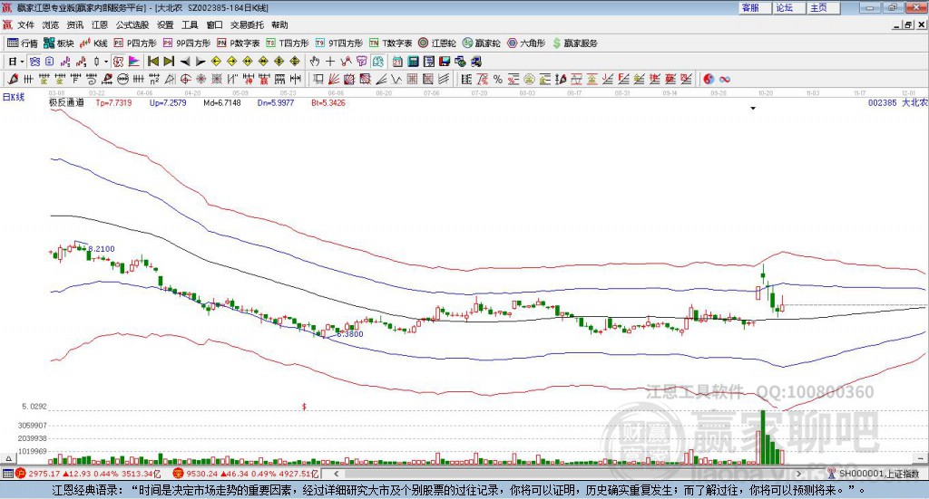Select the red pencil drawing tool
The width and height of the screenshot is (929, 499).
click(x=13, y=79)
